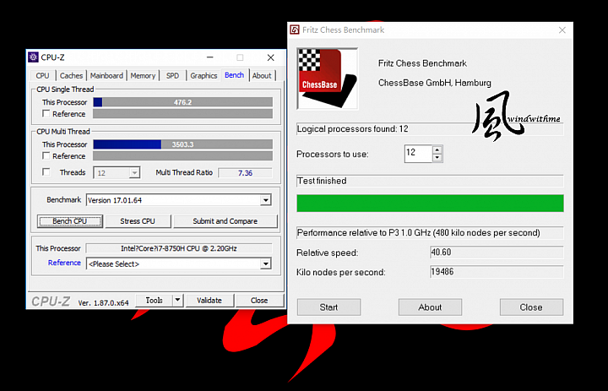Click Close button in Fritz Chess Benchmark
The width and height of the screenshot is (608, 391).
click(x=531, y=307)
